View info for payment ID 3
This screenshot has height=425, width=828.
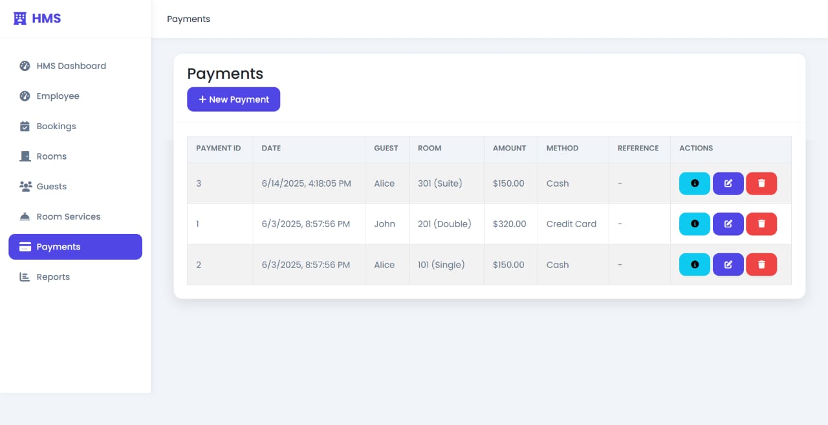point(695,183)
